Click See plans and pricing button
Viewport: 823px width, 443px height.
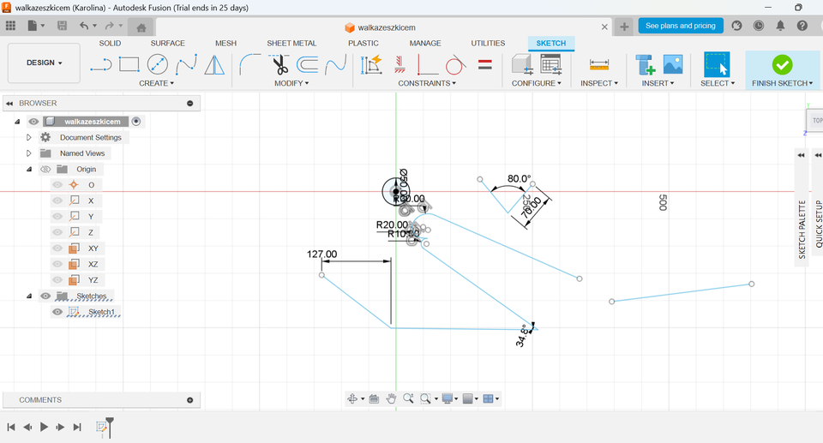680,26
